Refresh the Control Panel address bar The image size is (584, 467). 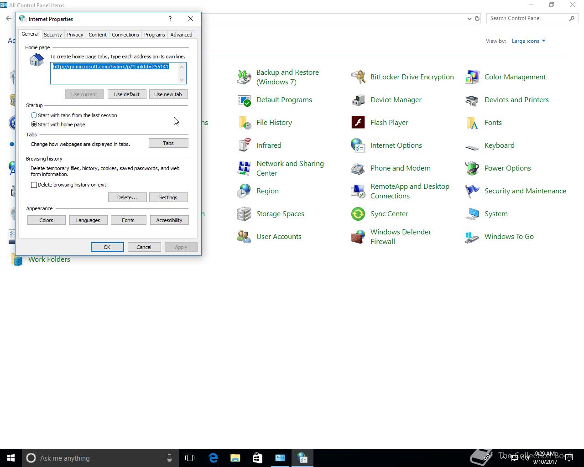point(477,19)
